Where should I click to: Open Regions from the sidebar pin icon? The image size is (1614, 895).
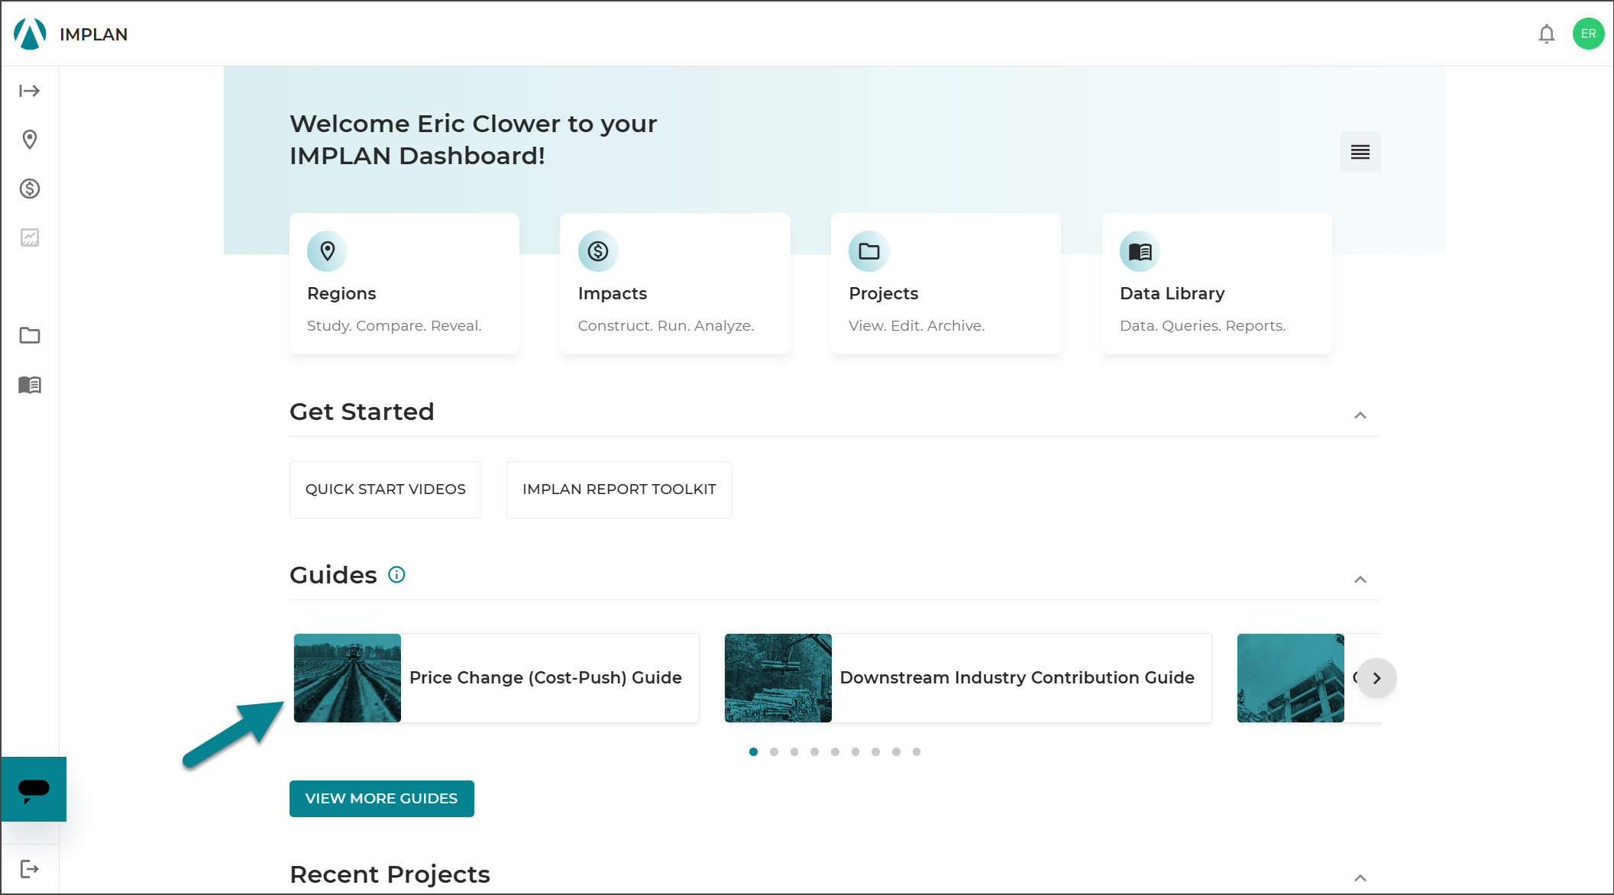tap(30, 140)
